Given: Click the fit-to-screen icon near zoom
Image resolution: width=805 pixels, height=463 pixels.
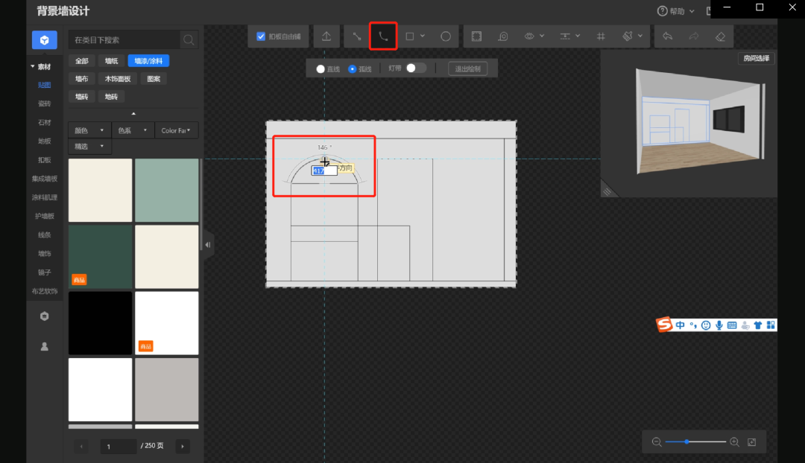Looking at the screenshot, I should 752,442.
